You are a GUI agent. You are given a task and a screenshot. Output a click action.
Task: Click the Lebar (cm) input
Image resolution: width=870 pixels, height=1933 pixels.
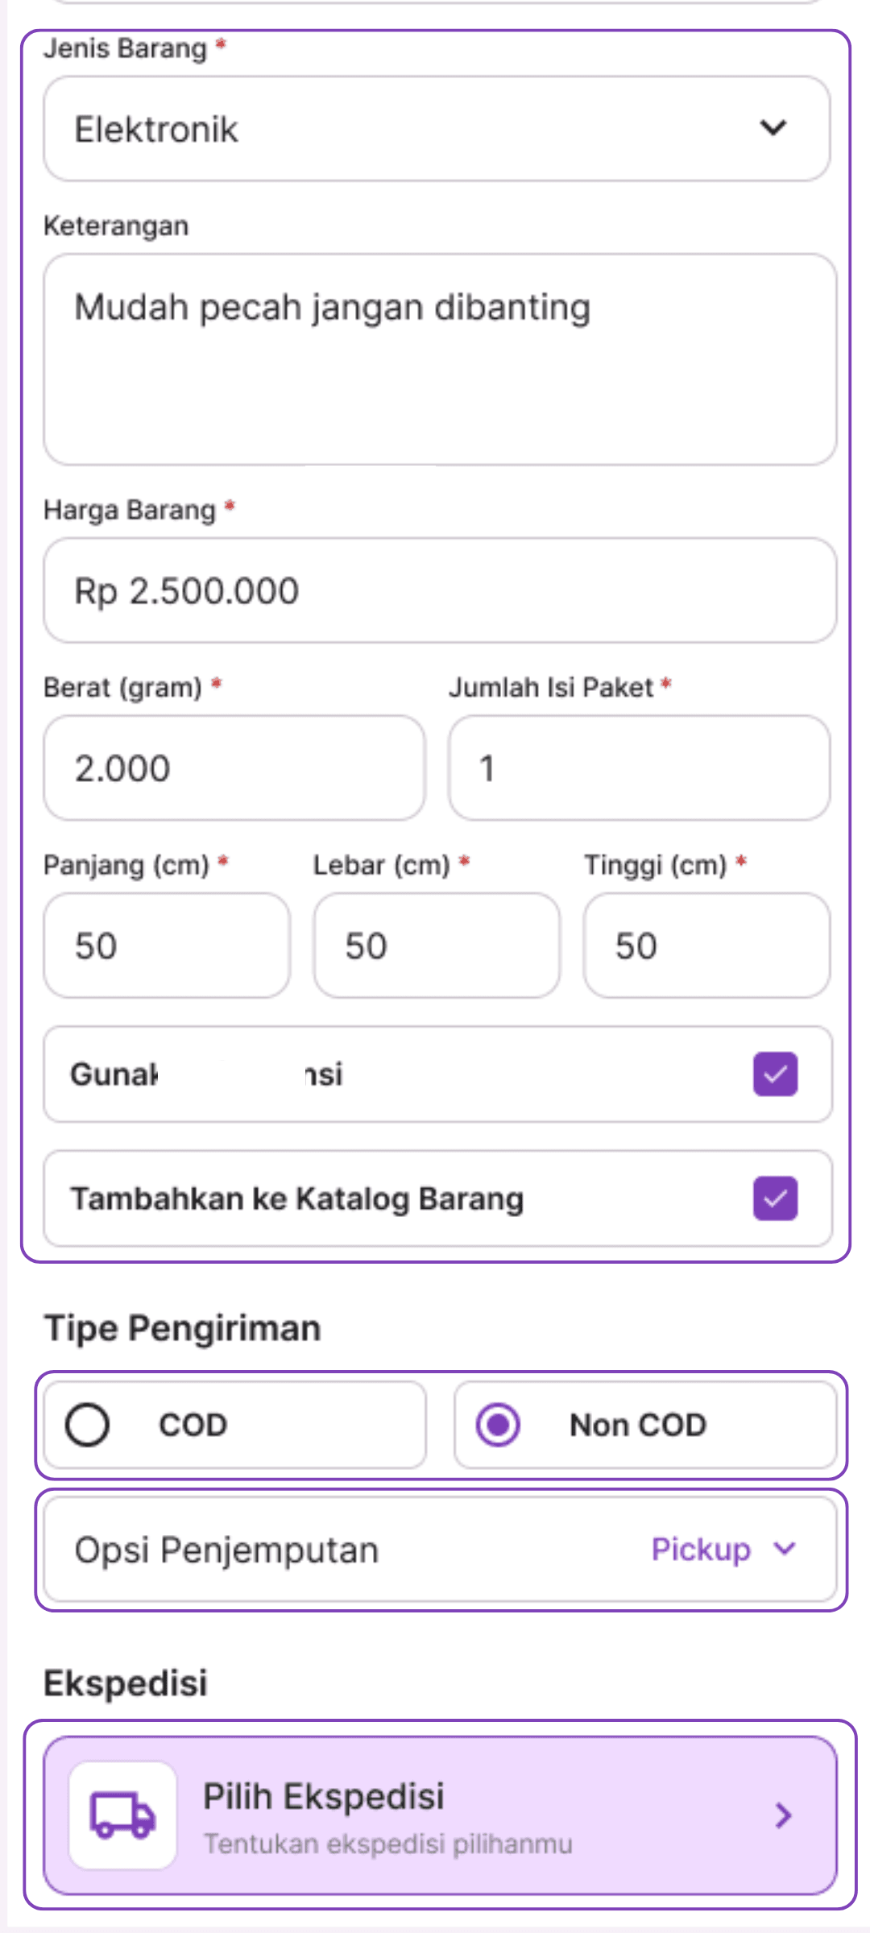pyautogui.click(x=437, y=945)
